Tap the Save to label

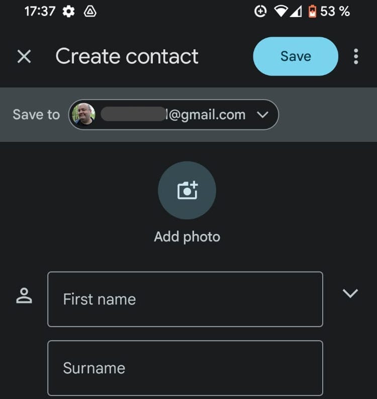click(x=36, y=115)
